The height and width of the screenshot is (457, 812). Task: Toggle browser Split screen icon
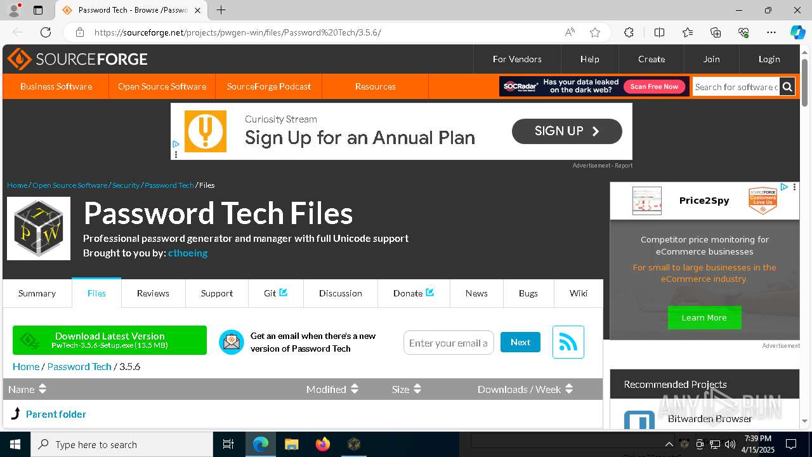pos(659,32)
